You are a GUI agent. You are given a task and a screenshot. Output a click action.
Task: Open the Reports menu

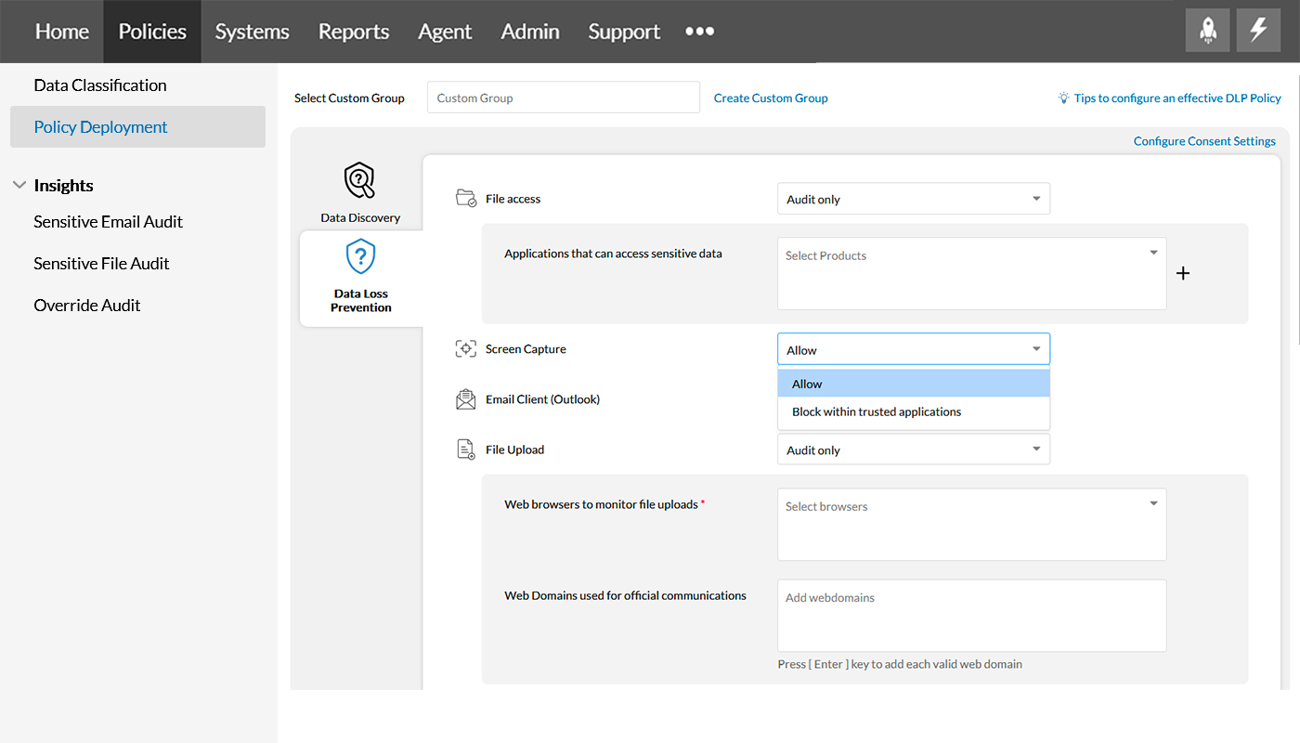[354, 32]
